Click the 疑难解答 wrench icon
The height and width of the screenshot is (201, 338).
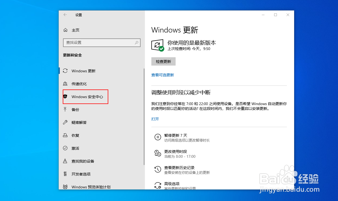pyautogui.click(x=65, y=122)
